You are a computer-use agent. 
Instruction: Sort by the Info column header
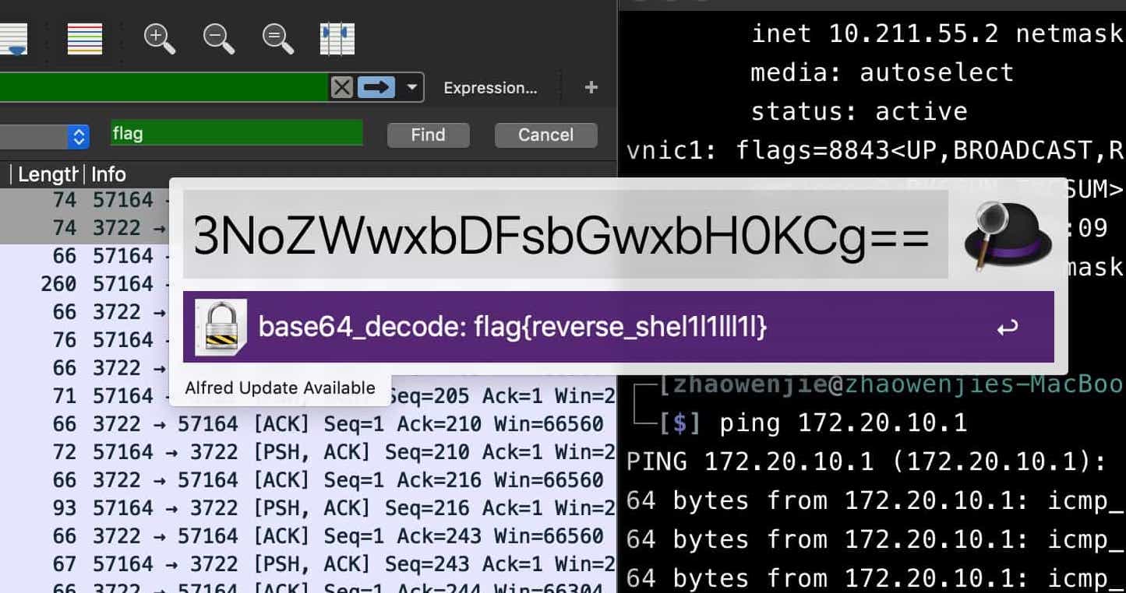tap(108, 174)
